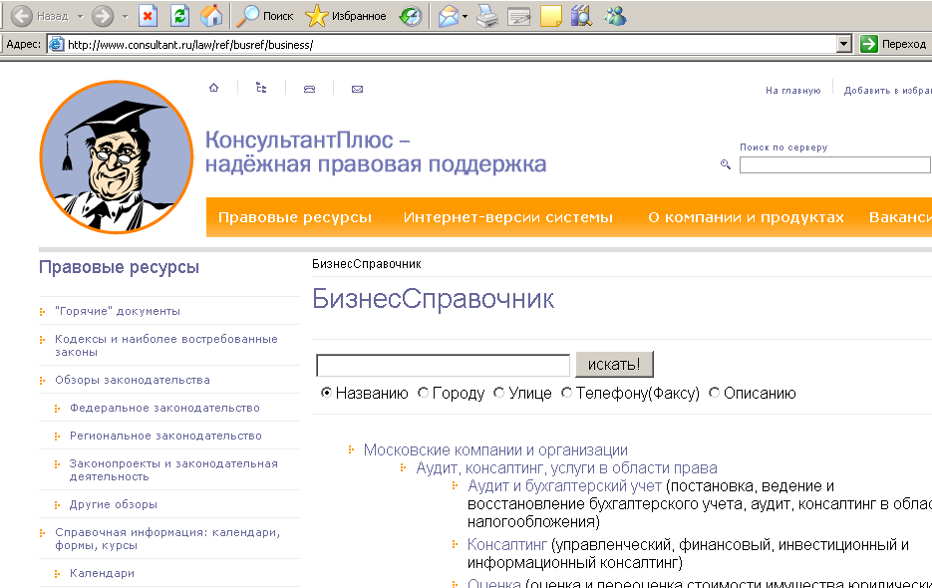The height and width of the screenshot is (588, 932).
Task: Stop page loading with red X icon
Action: coord(148,16)
